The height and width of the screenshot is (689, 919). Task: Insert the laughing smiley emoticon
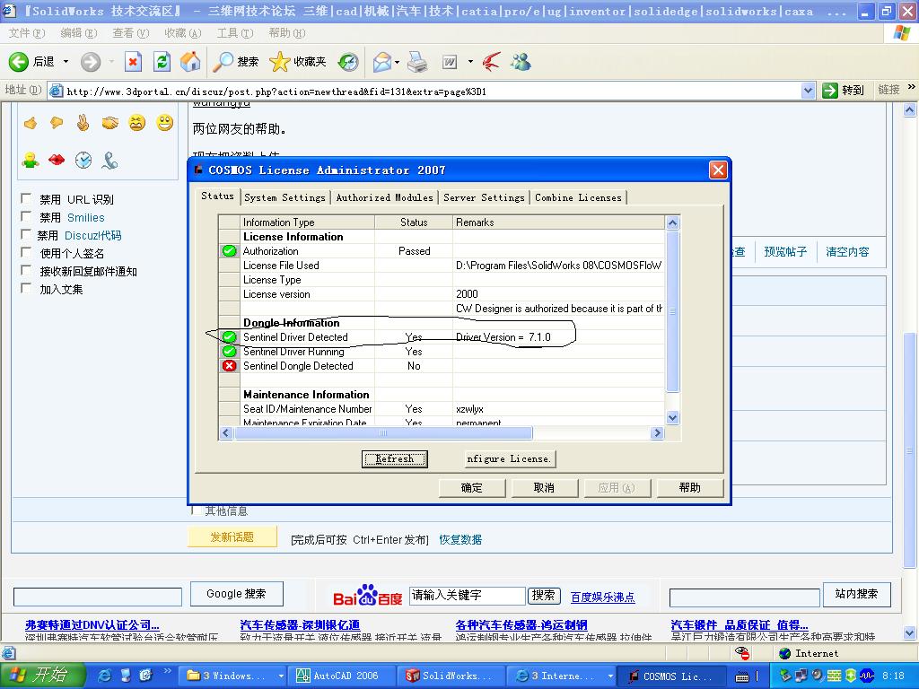click(136, 123)
